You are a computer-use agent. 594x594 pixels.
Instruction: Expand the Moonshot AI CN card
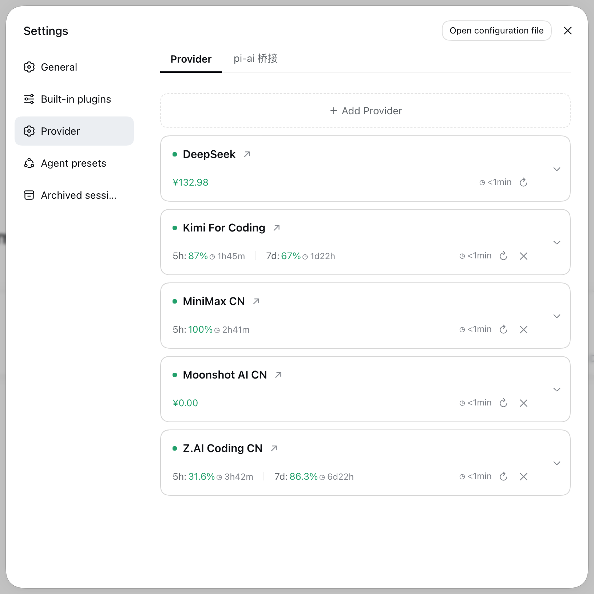pyautogui.click(x=557, y=389)
